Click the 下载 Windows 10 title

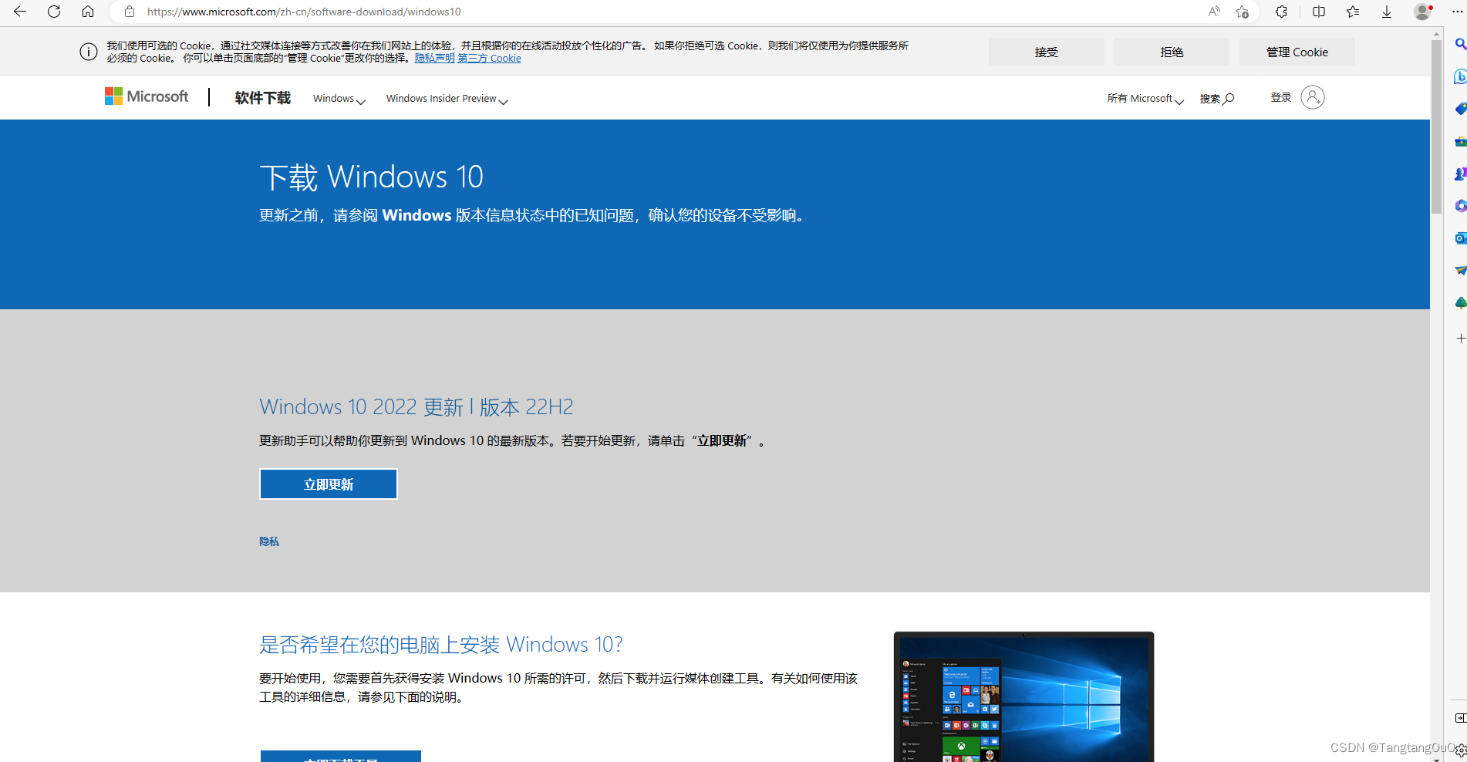tap(372, 177)
